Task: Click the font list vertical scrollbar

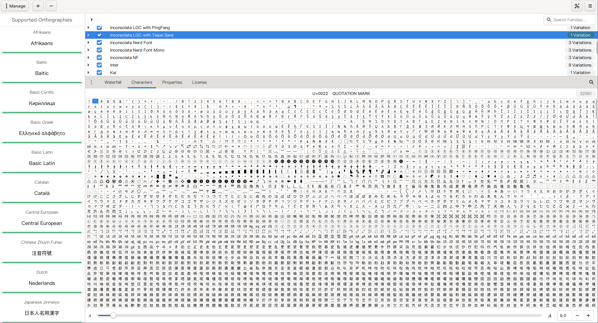Action: tap(596, 47)
